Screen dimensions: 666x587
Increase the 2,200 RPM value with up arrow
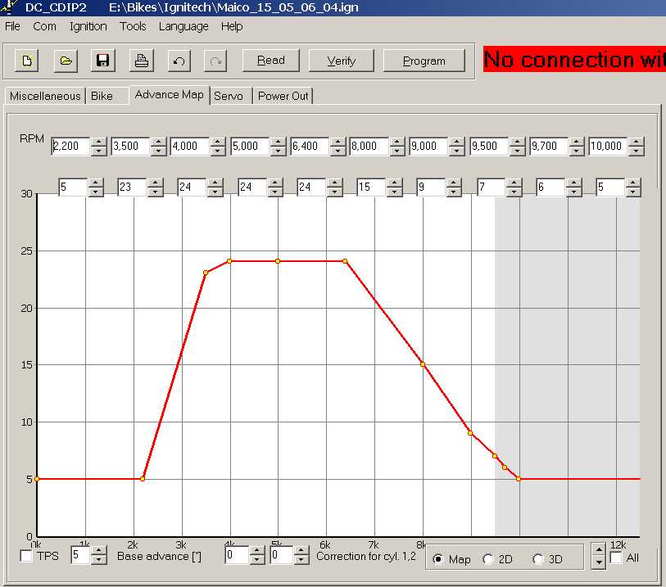pos(98,142)
